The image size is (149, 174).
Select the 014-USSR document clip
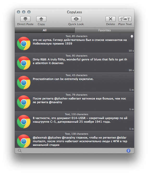coord(74,121)
